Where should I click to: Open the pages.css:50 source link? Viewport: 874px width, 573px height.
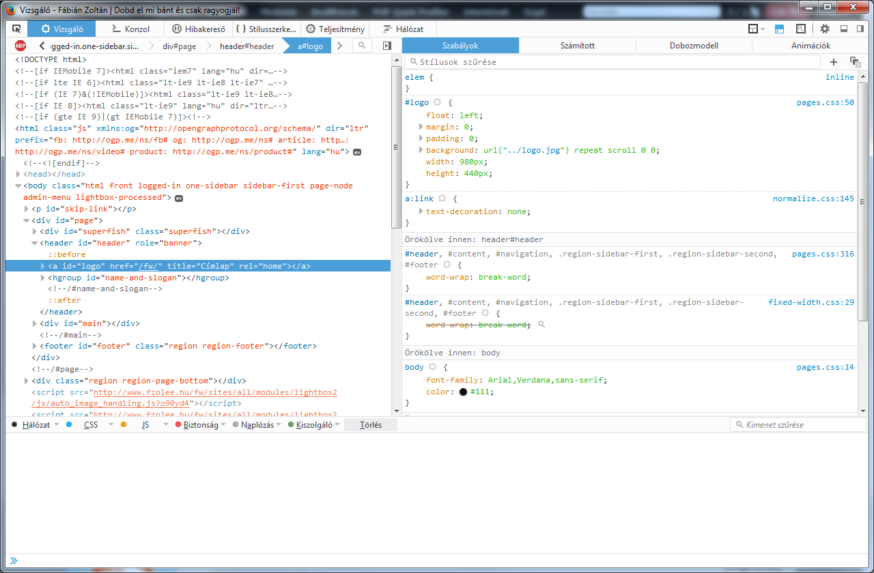coord(826,102)
